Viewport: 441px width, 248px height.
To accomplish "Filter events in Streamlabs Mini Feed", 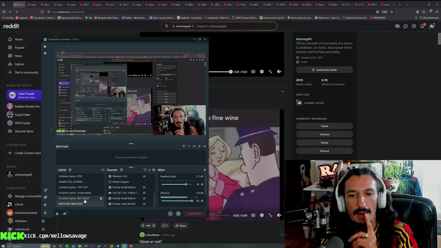I will (184, 146).
